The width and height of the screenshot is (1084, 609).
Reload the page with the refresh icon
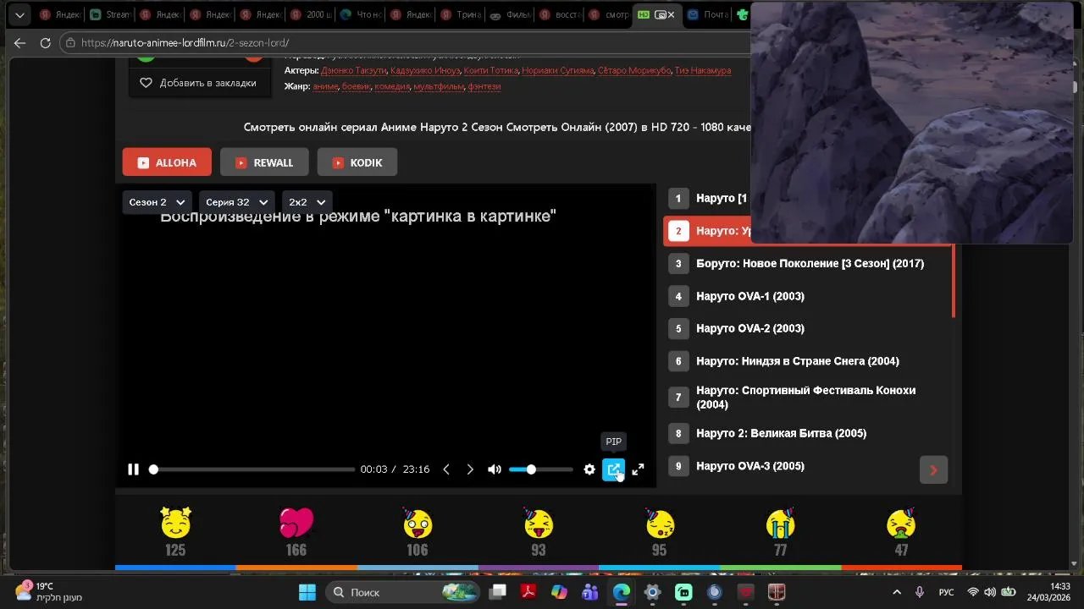pos(46,43)
